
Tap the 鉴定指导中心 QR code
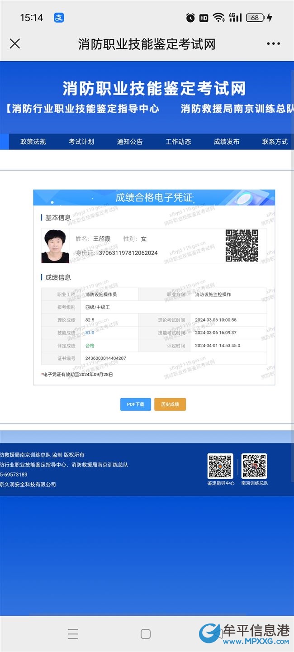click(220, 466)
